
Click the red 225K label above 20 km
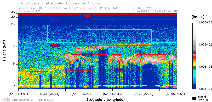click(55, 20)
